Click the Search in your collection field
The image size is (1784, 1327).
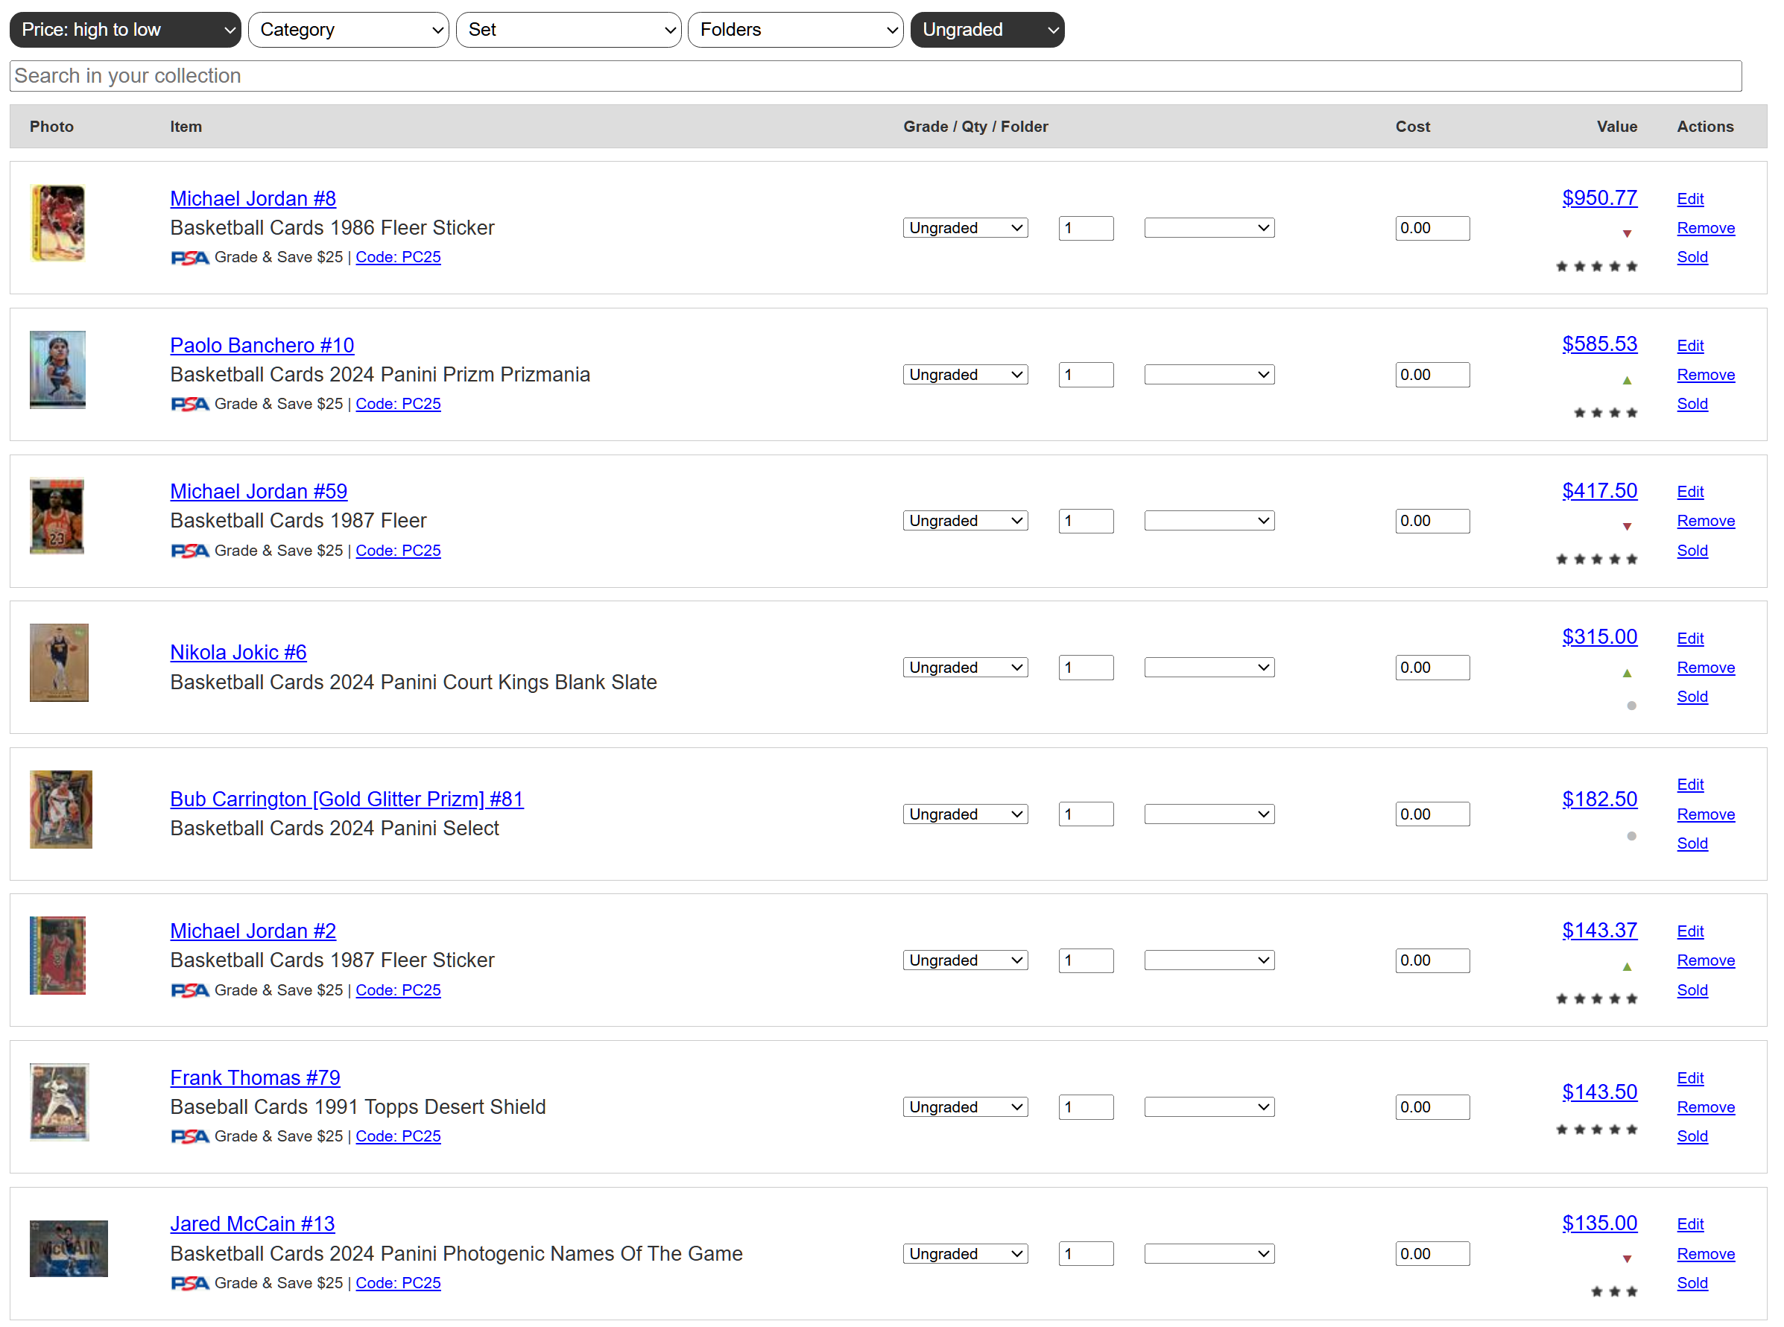coord(876,76)
